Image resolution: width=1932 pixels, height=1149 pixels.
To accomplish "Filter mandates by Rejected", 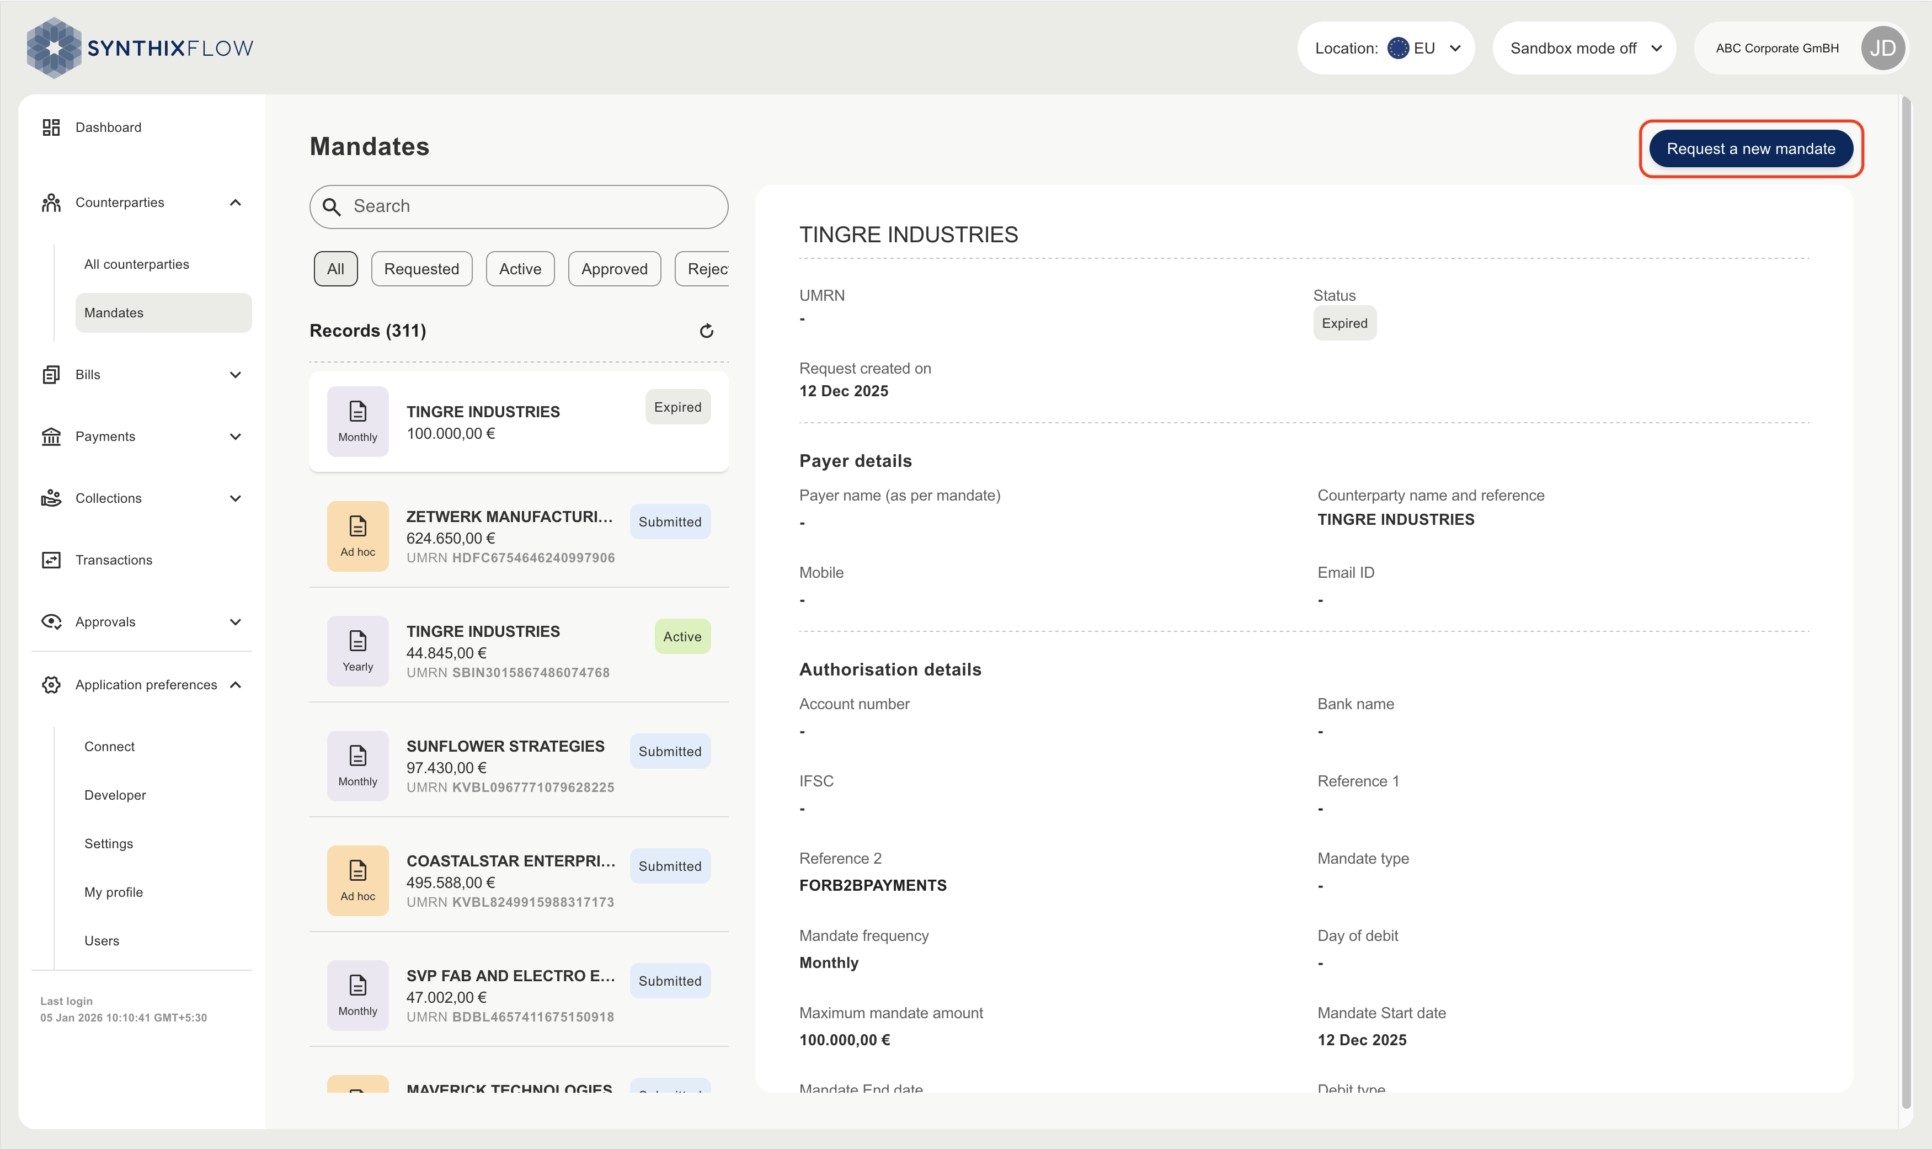I will 702,269.
